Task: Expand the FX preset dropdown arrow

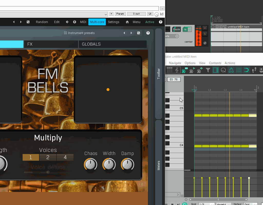Action: [x=106, y=14]
